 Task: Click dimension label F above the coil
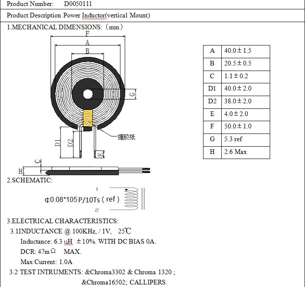click(87, 34)
